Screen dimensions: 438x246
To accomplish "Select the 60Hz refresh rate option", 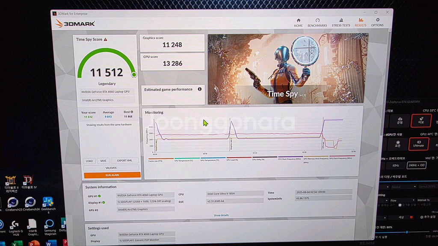I will pyautogui.click(x=396, y=165).
